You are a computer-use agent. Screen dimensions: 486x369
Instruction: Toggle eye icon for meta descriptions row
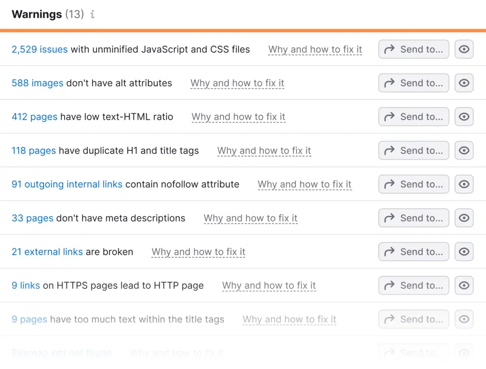point(464,218)
